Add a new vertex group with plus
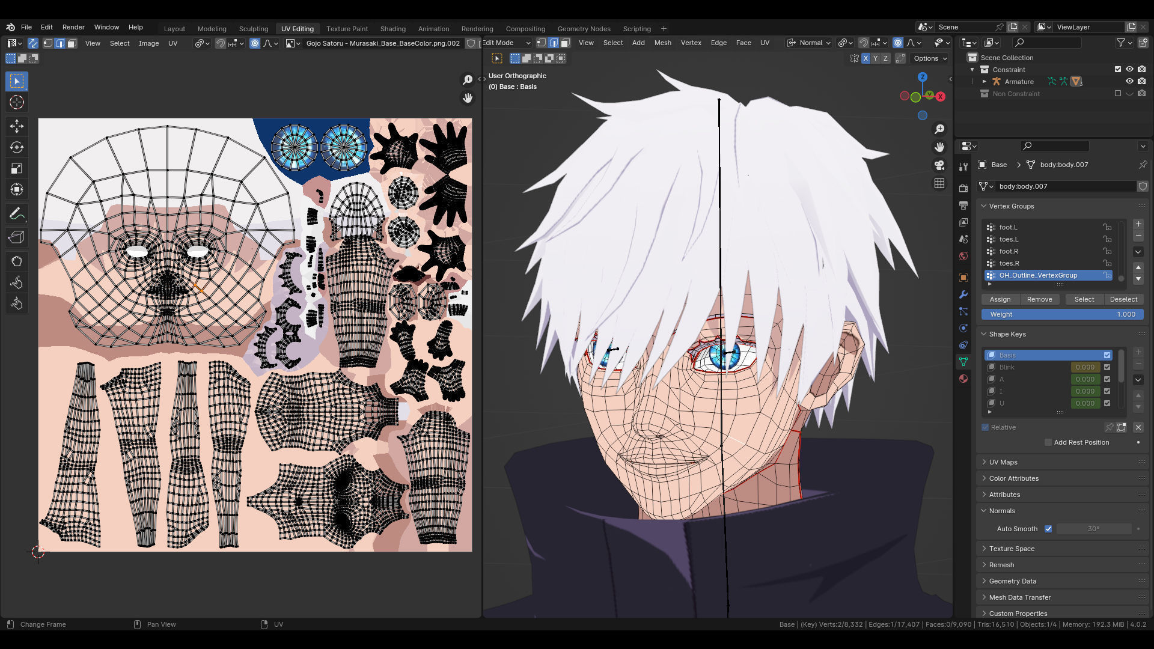The width and height of the screenshot is (1154, 649). [x=1138, y=224]
